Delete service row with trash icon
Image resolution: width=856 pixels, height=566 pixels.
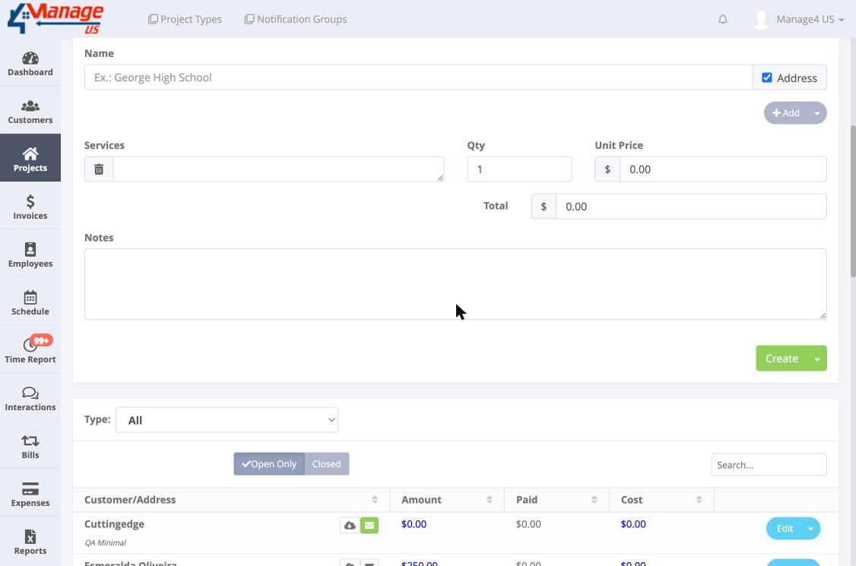click(99, 169)
